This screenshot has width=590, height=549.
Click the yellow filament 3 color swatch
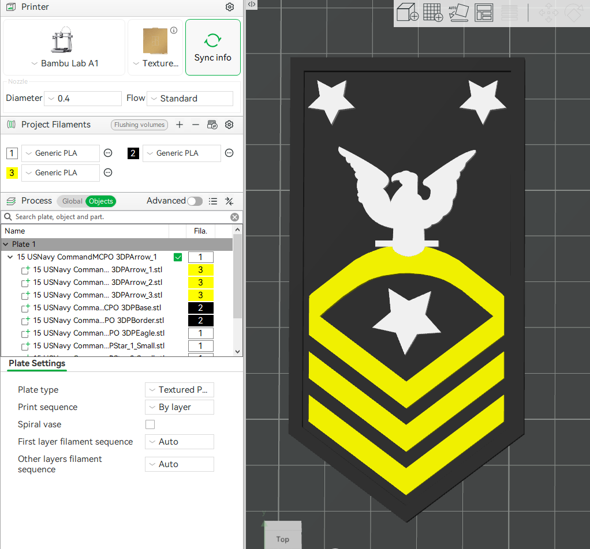pyautogui.click(x=12, y=172)
